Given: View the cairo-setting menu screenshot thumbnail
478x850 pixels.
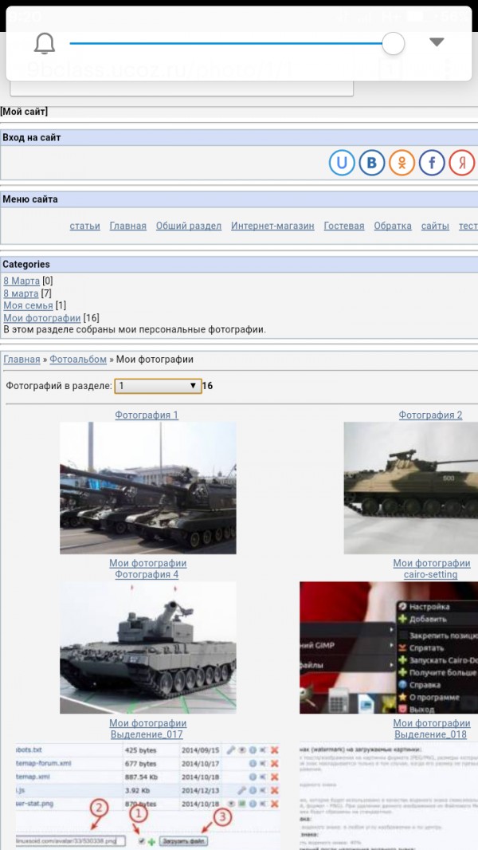Looking at the screenshot, I should click(389, 647).
